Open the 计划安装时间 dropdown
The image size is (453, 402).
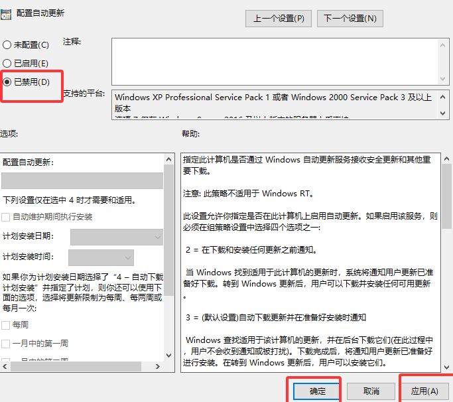pos(101,257)
